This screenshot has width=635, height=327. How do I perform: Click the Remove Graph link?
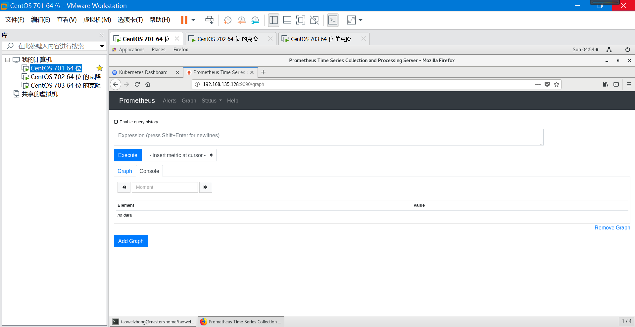point(612,227)
